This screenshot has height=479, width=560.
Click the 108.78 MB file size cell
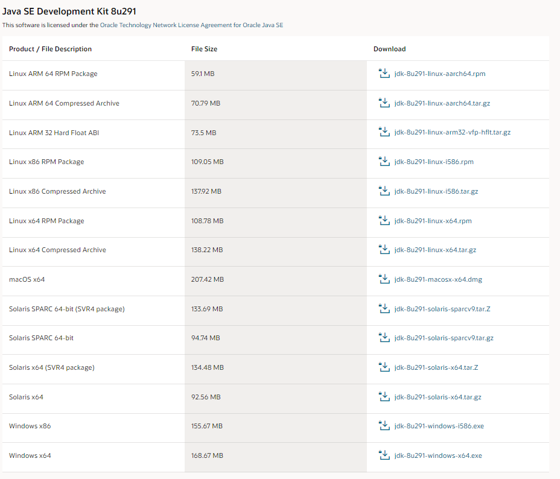(276, 223)
